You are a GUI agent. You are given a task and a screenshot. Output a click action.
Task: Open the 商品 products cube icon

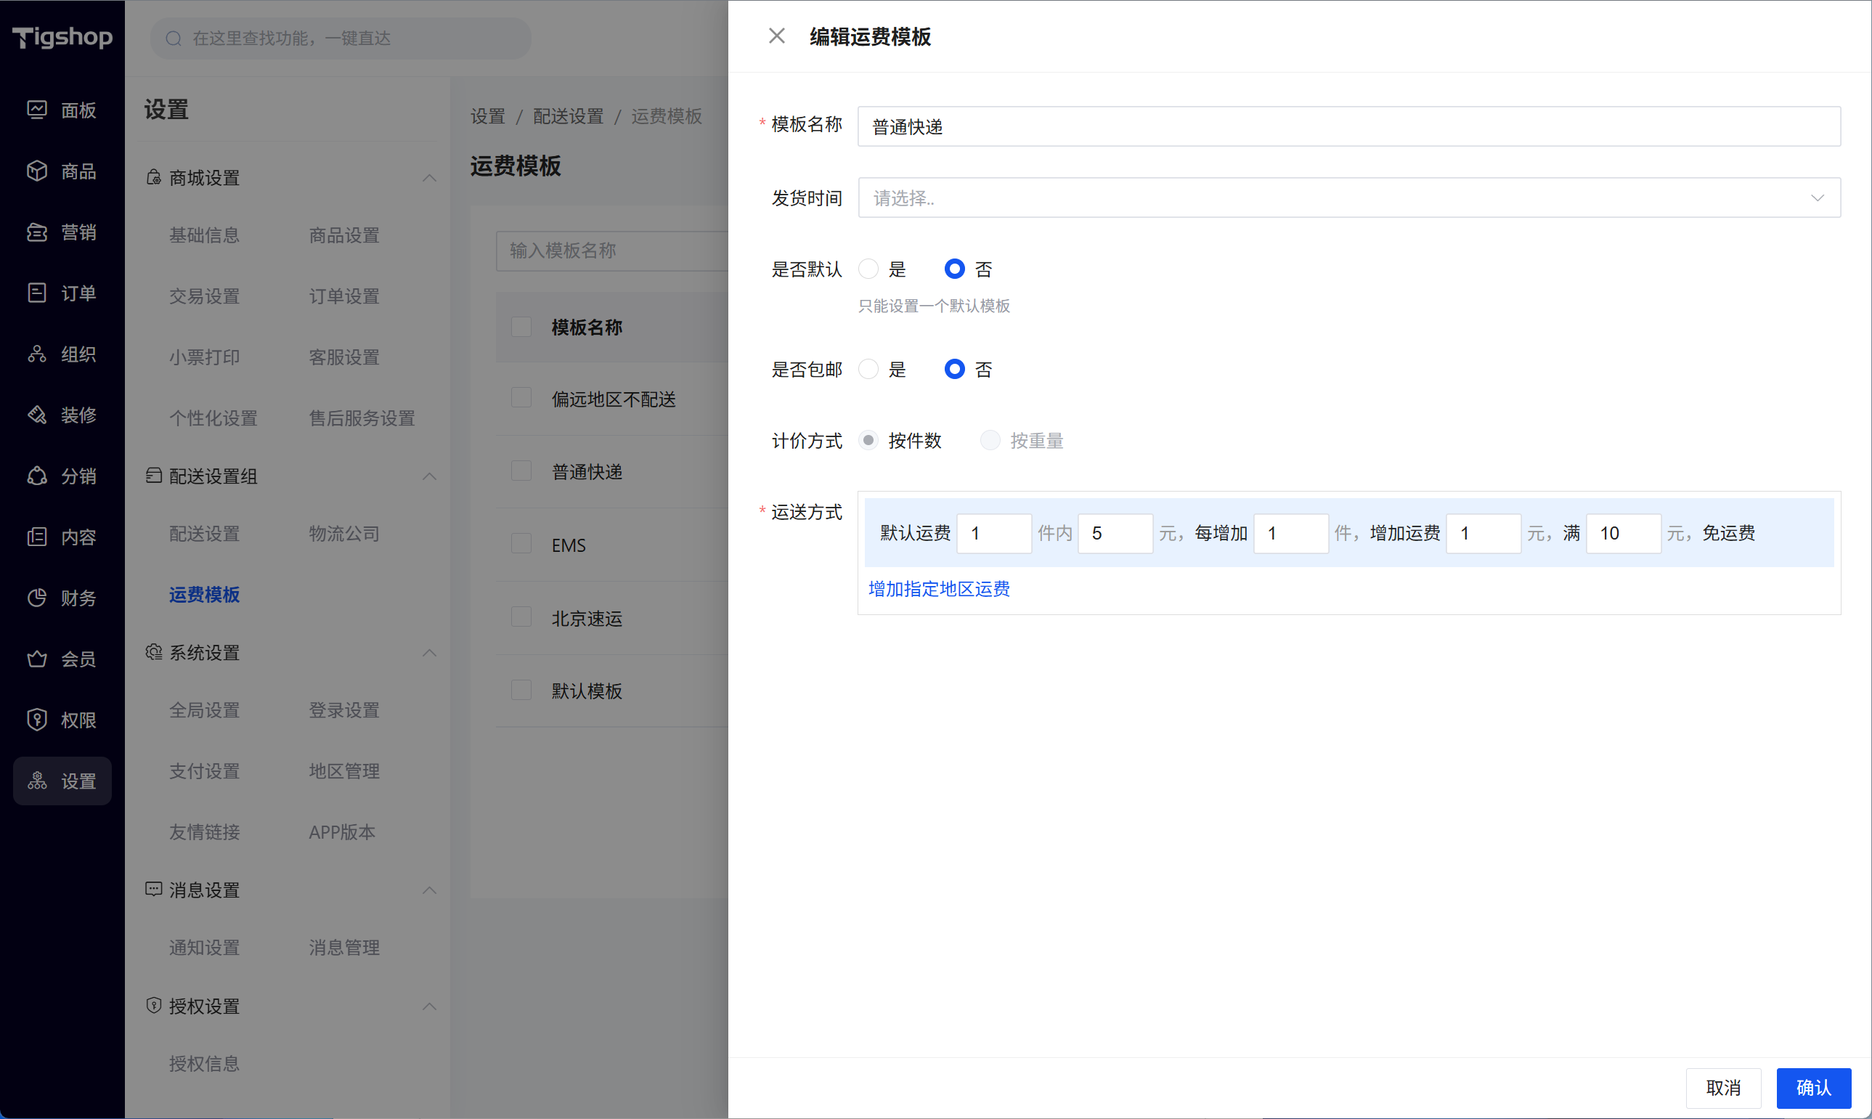pos(37,171)
